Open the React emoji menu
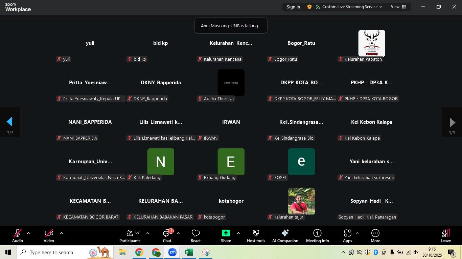 pos(195,236)
